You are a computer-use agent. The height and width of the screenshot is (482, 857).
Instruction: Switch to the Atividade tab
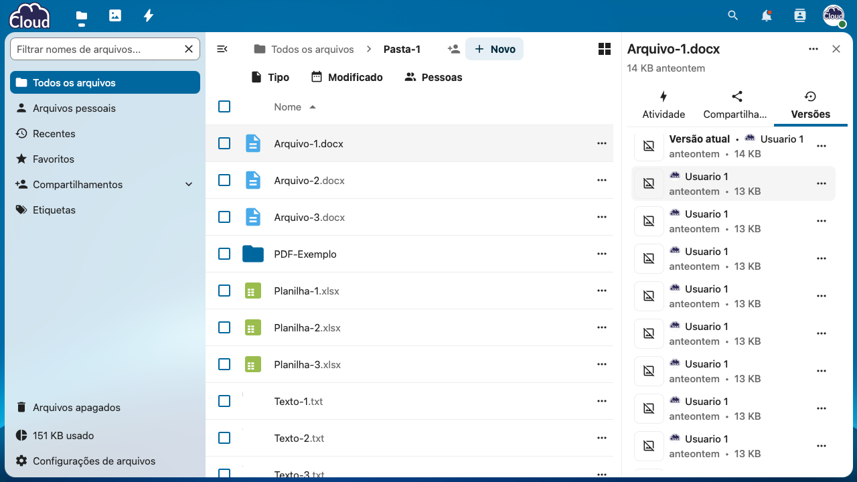664,105
